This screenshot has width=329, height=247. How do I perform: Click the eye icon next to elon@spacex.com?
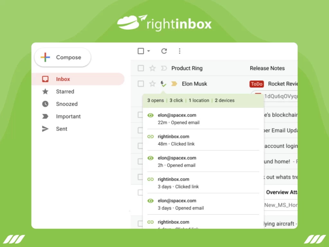pos(150,115)
